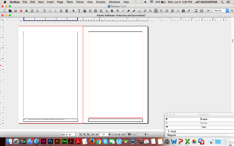Click the Save as PDF icon
This screenshot has height=146, width=234.
coord(37,11)
